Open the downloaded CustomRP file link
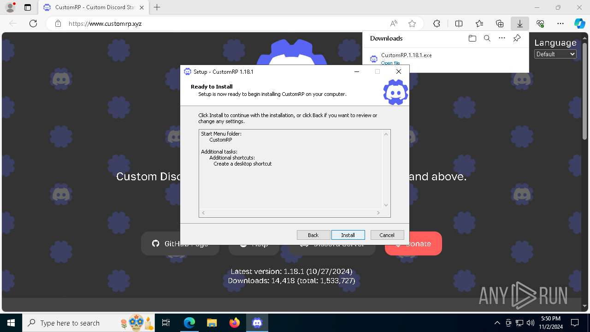The height and width of the screenshot is (332, 590). pyautogui.click(x=390, y=63)
